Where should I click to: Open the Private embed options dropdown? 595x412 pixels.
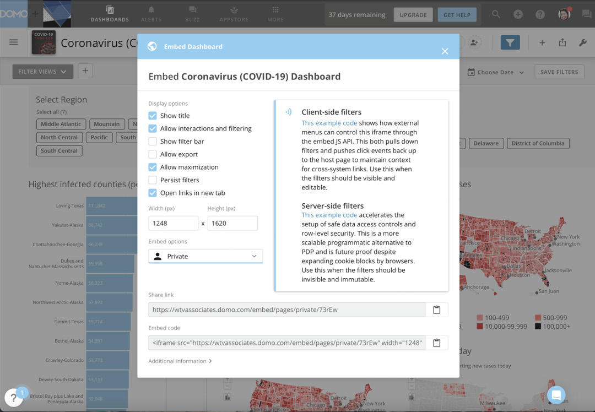[x=205, y=257]
